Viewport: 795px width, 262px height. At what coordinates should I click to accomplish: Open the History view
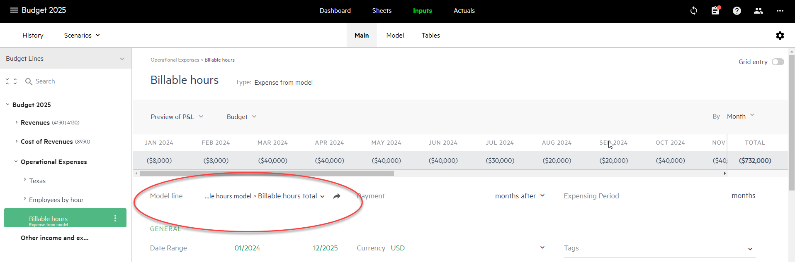coord(33,36)
